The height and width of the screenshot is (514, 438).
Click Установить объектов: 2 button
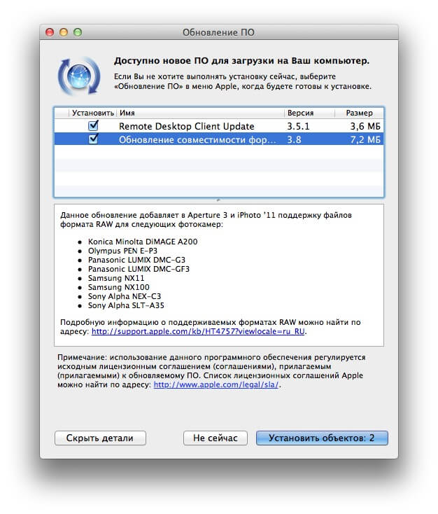pyautogui.click(x=322, y=438)
